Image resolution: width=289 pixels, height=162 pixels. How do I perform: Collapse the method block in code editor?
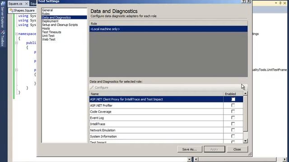pyautogui.click(x=16, y=70)
